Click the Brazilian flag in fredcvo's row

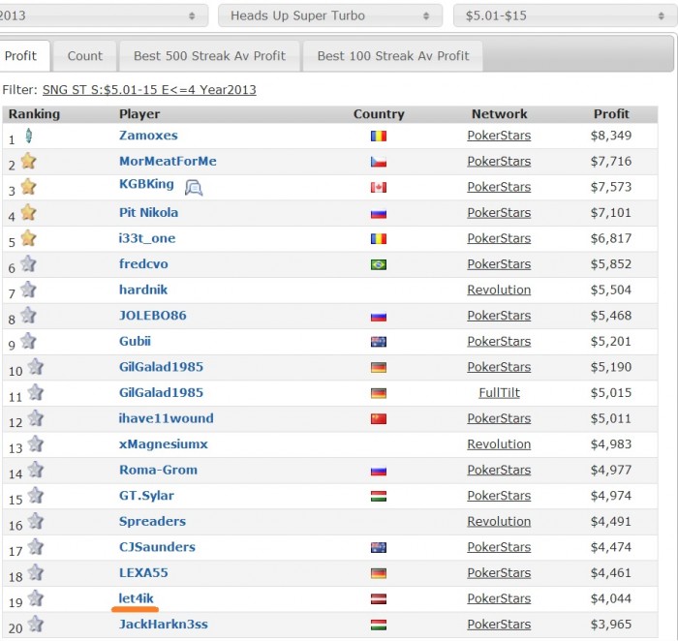pos(379,264)
